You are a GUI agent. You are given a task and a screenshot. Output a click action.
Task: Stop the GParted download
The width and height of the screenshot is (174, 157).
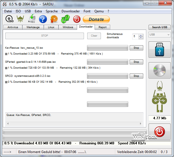136,62
